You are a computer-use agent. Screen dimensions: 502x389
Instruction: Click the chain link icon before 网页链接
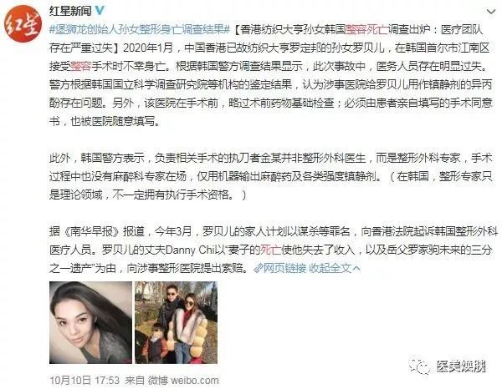[x=258, y=268]
